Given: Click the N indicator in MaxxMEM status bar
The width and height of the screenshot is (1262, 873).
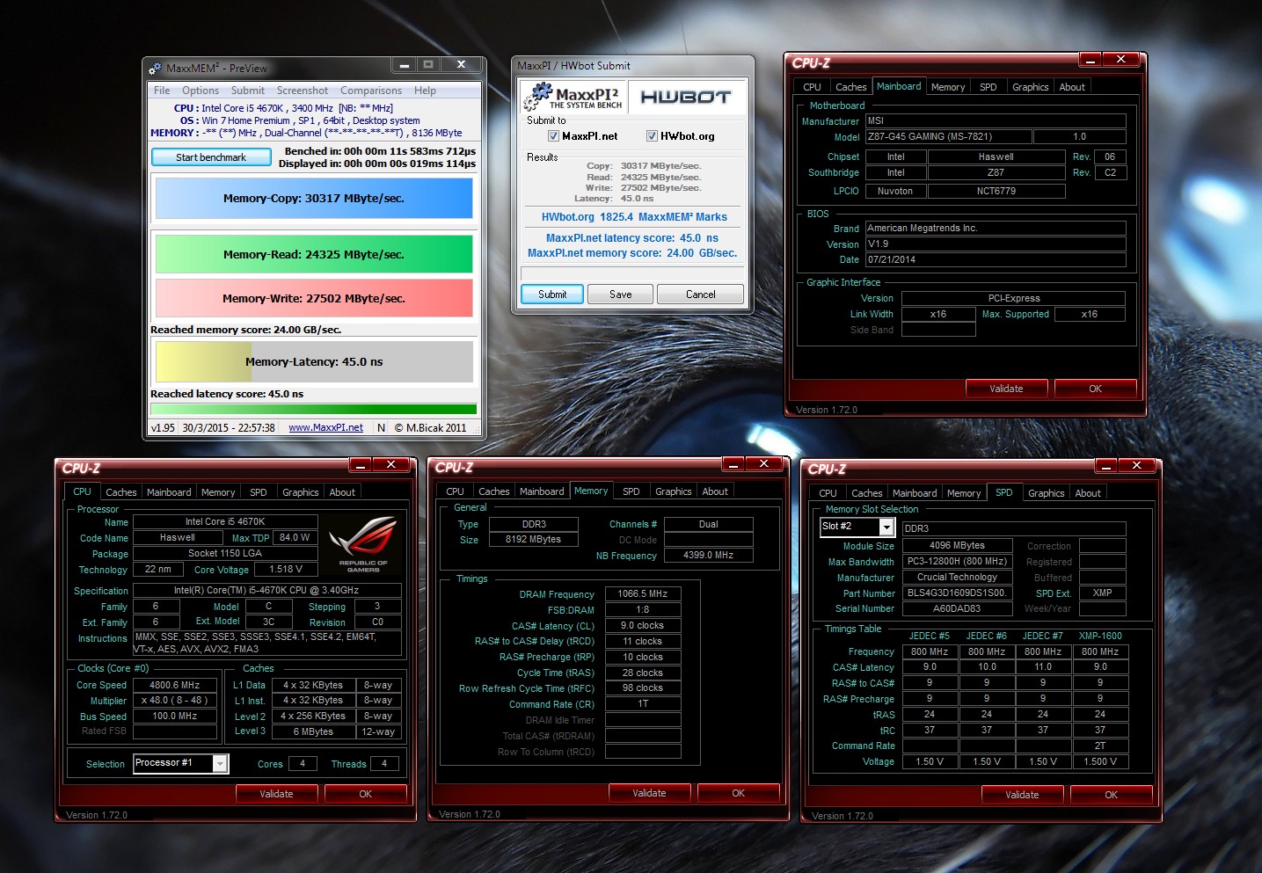Looking at the screenshot, I should (x=381, y=428).
